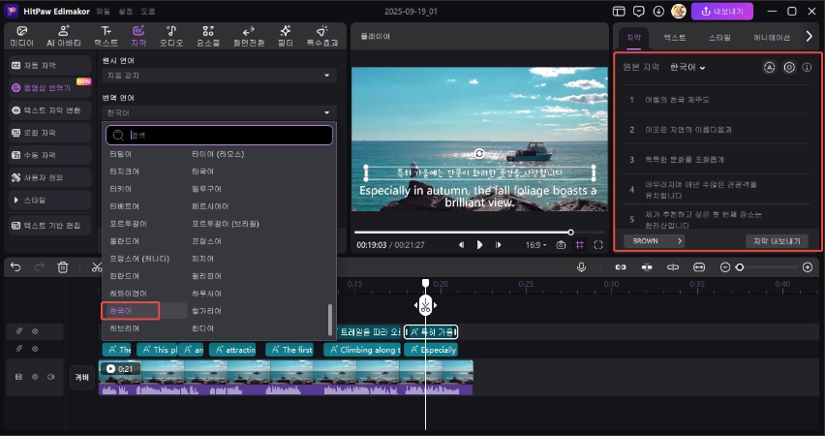Image resolution: width=825 pixels, height=436 pixels.
Task: Open the 자동 감지 source language dropdown
Action: point(218,76)
